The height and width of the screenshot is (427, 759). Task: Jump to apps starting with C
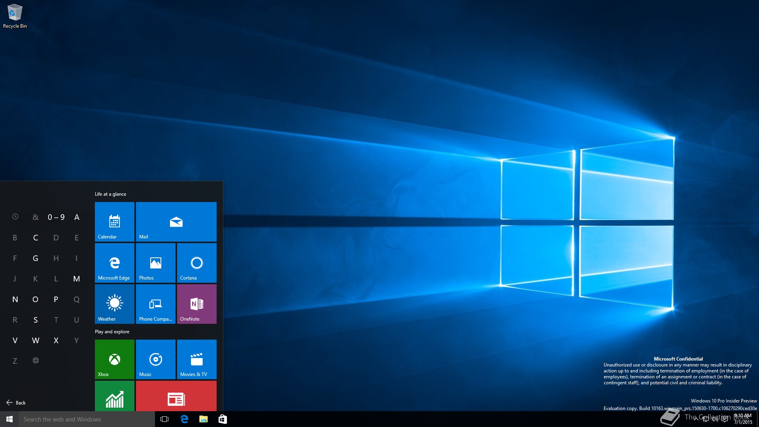coord(36,238)
